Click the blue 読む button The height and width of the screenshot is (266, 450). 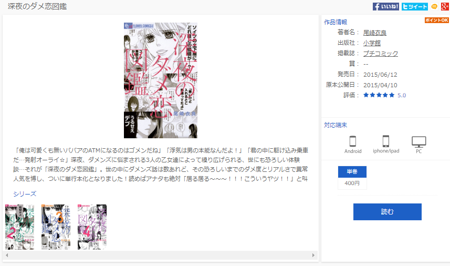tap(388, 212)
